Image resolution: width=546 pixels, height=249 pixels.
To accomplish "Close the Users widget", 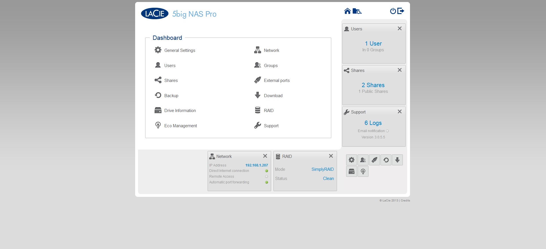I will [x=400, y=28].
